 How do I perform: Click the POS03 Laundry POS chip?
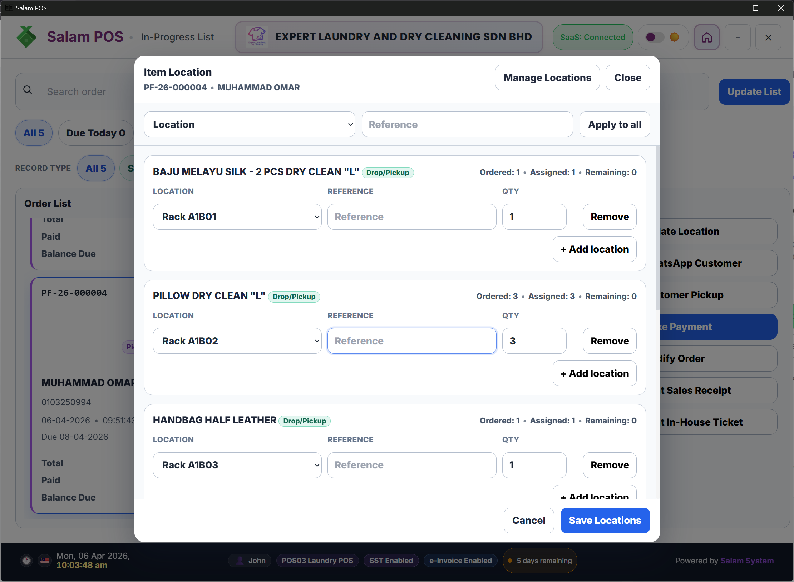pos(317,561)
